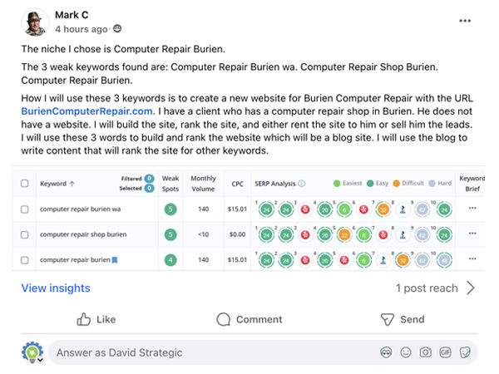
Task: Click the CPC column header
Action: coord(237,184)
